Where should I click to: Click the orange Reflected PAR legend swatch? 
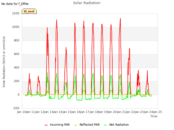76,125
